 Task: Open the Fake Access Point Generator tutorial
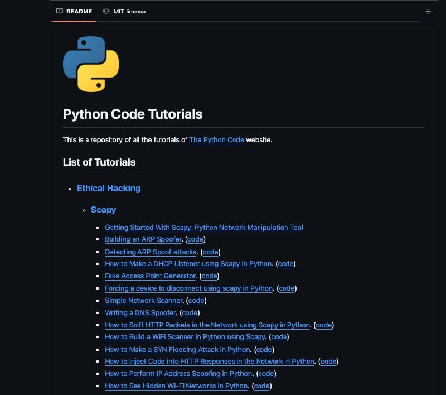pos(149,276)
